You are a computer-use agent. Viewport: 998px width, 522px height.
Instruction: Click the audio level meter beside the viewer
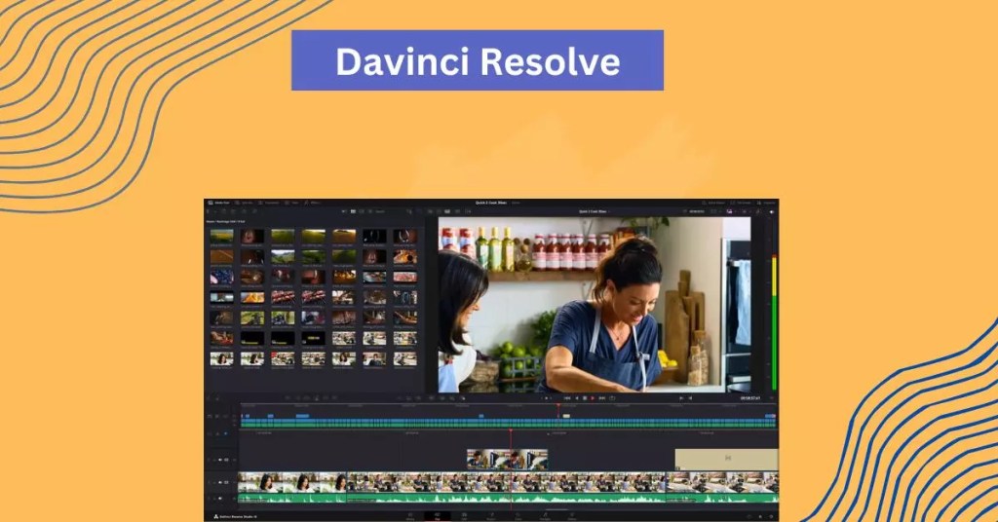[x=774, y=321]
